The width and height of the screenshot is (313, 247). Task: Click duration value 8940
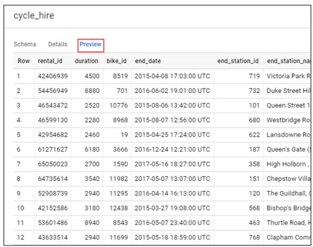pos(92,223)
